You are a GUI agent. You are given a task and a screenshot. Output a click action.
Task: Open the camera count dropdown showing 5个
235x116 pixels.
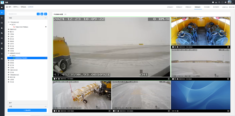pos(73,14)
